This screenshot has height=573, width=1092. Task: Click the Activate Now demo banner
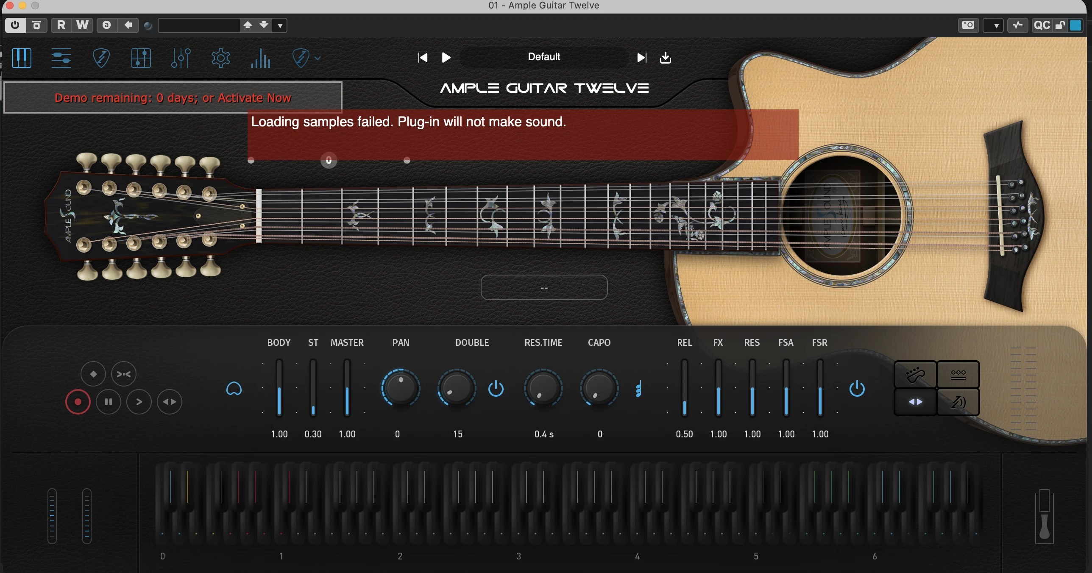173,97
